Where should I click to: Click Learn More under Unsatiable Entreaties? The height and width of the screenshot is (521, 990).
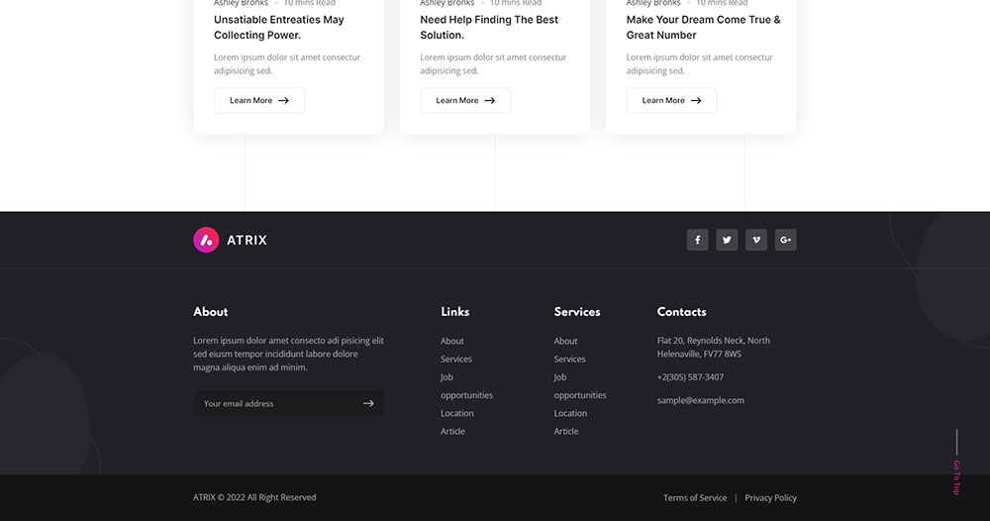click(x=258, y=100)
